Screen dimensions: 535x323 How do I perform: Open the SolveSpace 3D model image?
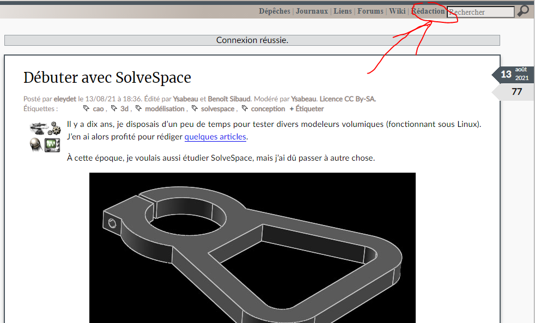tap(252, 248)
